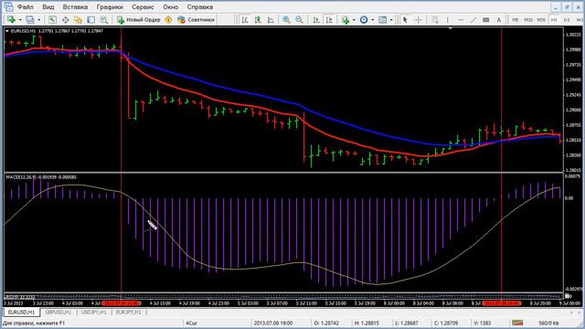The height and width of the screenshot is (329, 585).
Task: Open a new chart window
Action: click(x=11, y=20)
